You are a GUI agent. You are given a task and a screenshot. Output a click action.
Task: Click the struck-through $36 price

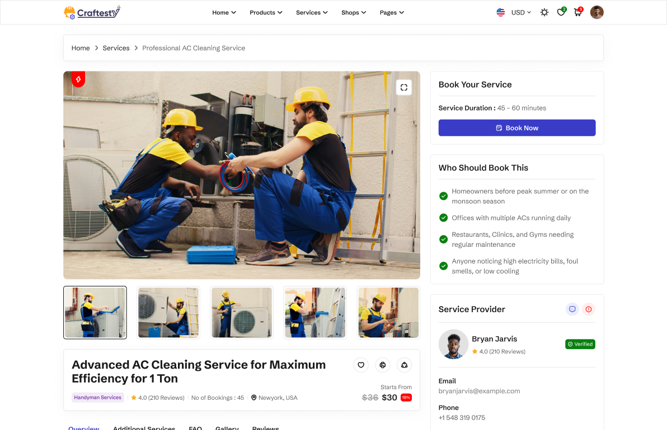click(x=370, y=398)
